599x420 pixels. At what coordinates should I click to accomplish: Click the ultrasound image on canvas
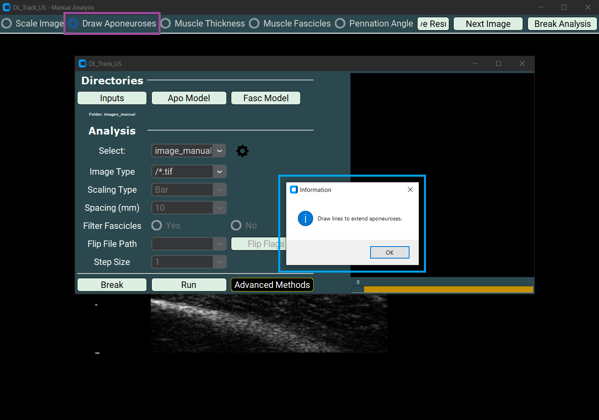269,323
